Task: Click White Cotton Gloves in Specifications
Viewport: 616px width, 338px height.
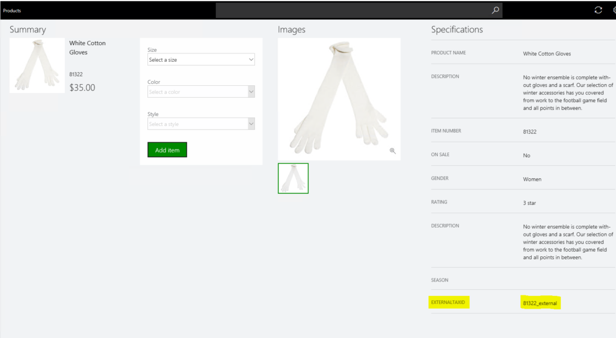Action: pos(547,53)
